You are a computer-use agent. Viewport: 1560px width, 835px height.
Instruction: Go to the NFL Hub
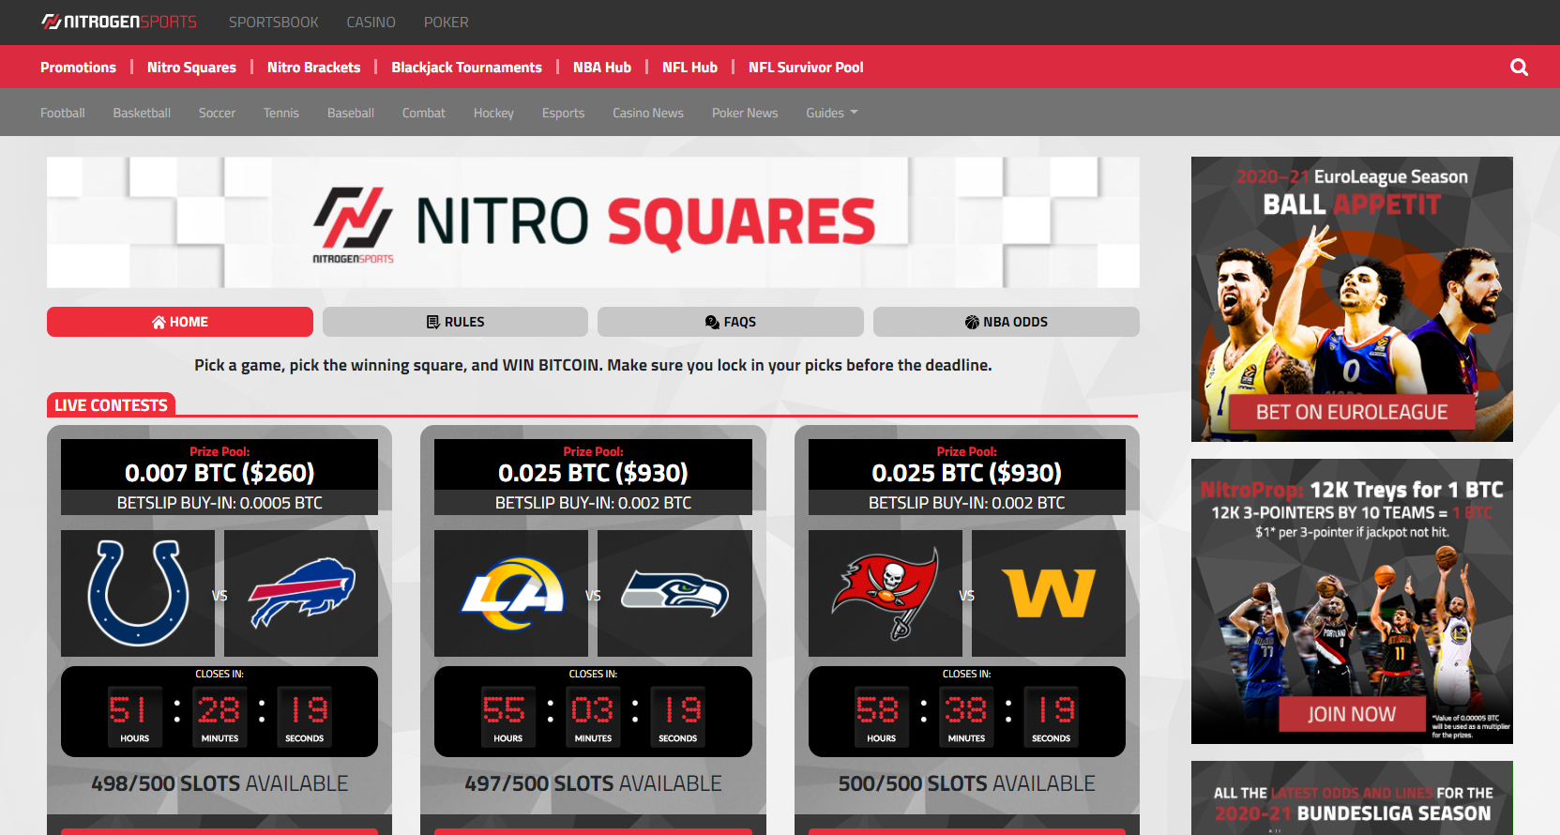click(x=689, y=67)
